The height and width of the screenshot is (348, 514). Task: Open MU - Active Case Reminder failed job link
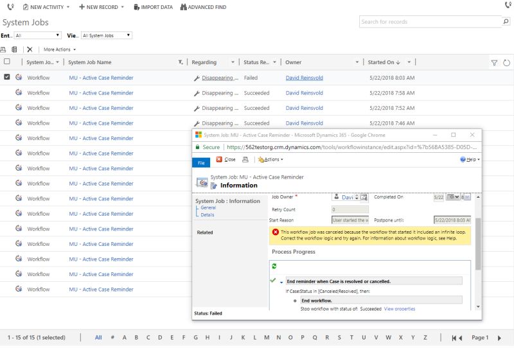(101, 78)
